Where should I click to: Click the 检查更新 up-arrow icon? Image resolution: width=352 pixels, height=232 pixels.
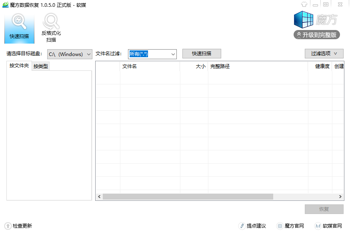point(8,226)
